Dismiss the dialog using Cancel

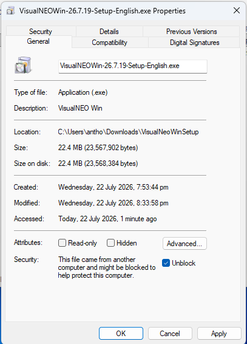[170, 334]
